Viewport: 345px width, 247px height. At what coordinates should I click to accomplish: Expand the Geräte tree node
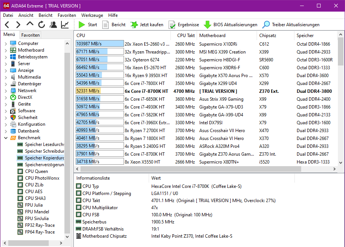point(6,104)
